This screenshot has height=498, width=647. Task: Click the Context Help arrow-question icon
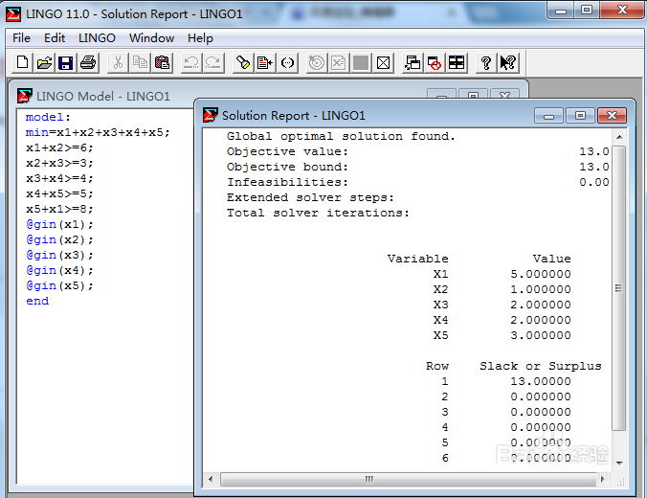click(x=508, y=63)
